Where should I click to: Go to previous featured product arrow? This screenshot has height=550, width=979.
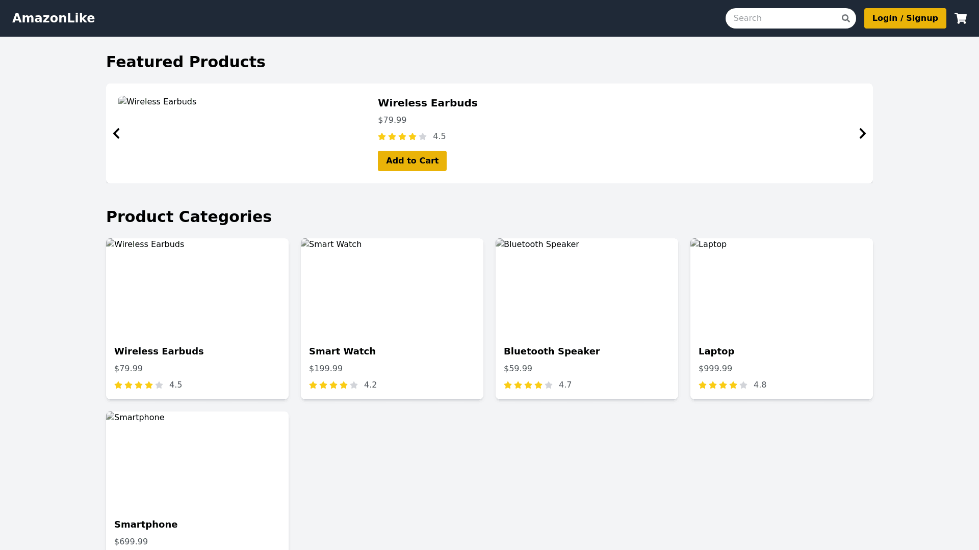click(116, 133)
